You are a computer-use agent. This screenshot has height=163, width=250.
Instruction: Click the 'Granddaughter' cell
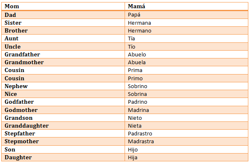point(63,126)
